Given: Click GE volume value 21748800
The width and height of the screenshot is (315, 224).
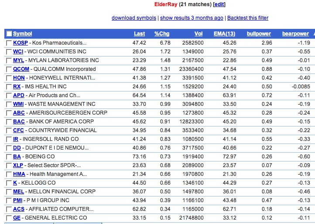Looking at the screenshot, I should (192, 218).
